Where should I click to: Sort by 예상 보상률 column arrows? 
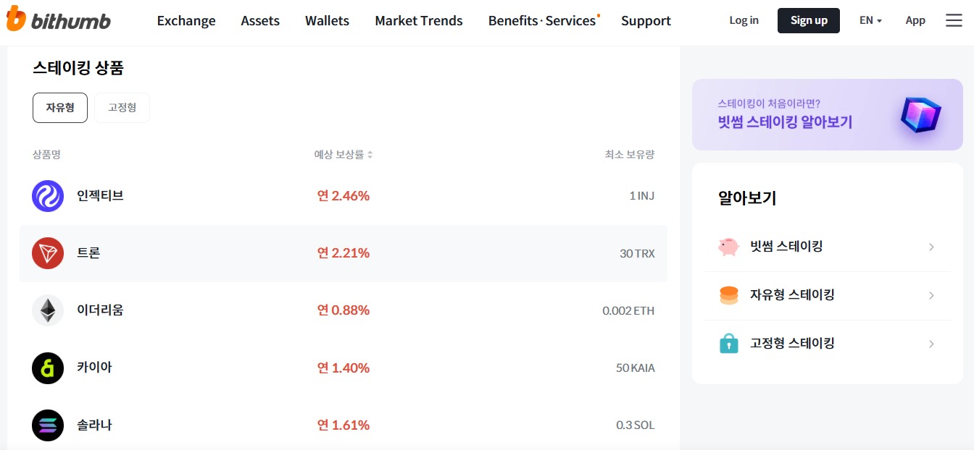[370, 155]
